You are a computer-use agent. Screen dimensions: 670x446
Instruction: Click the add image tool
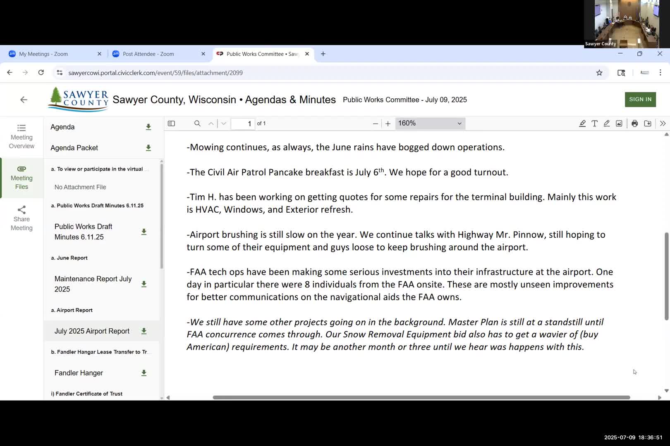[x=619, y=123]
